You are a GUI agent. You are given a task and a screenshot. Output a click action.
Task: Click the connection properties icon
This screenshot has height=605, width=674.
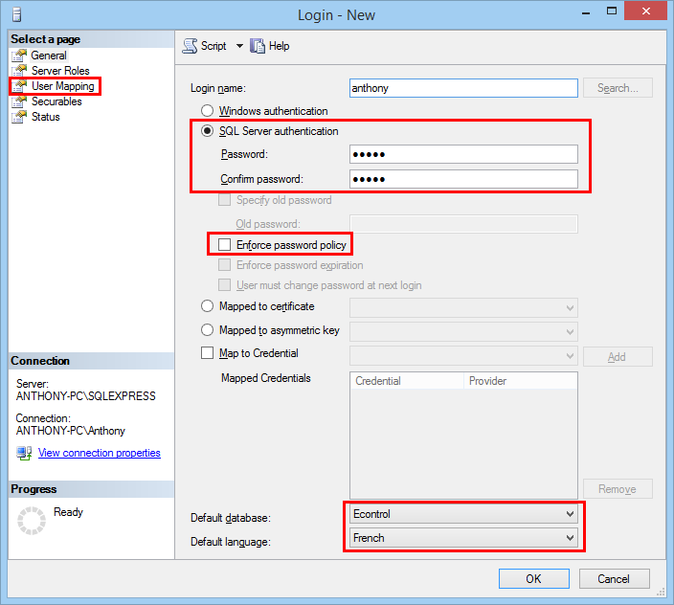24,453
